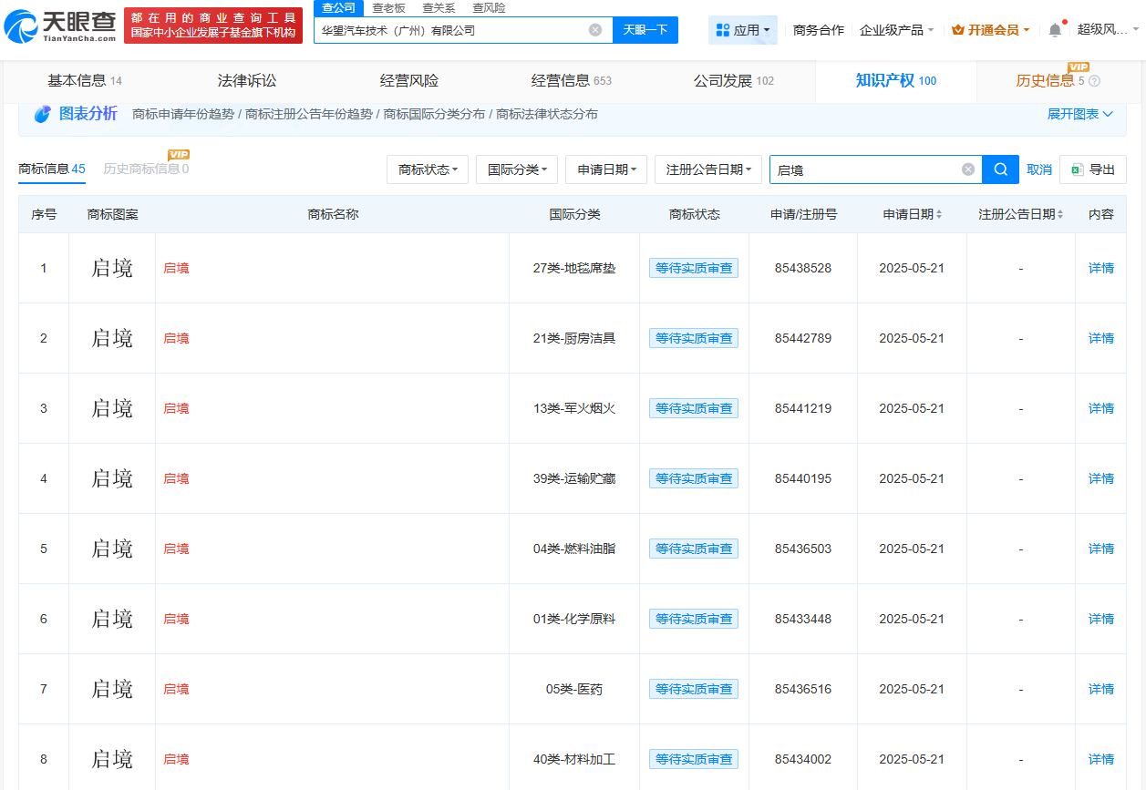The image size is (1146, 790).
Task: Click the magnifier search icon beside 启境
Action: tap(1000, 169)
